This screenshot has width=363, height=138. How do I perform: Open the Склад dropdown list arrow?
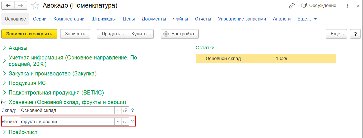pyautogui.click(x=118, y=111)
